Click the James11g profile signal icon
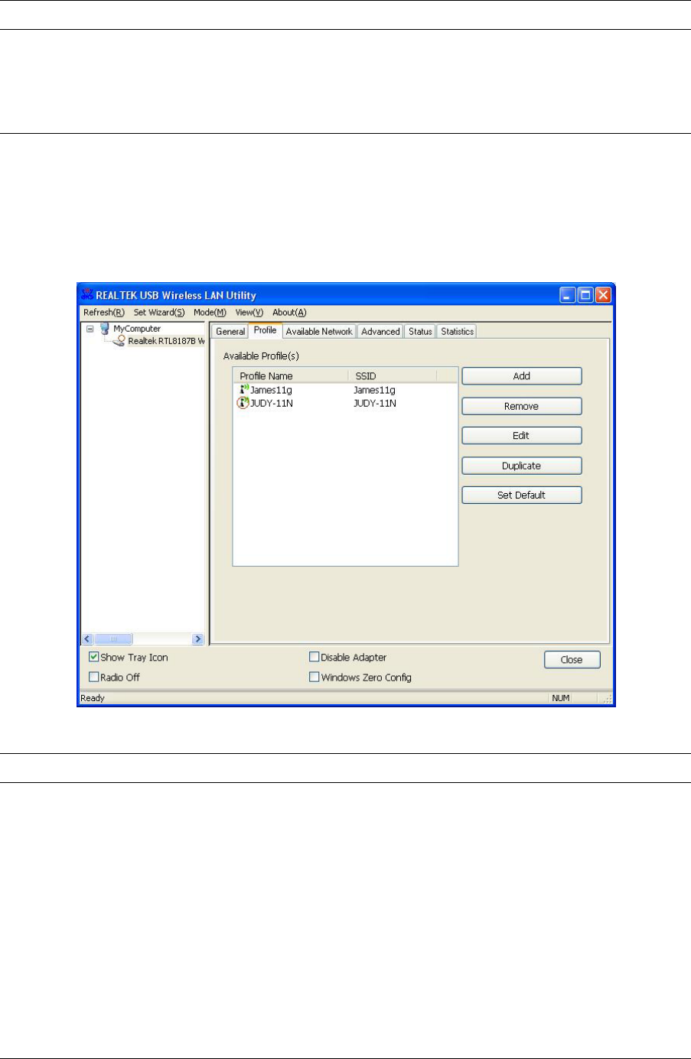This screenshot has height=1059, width=691. point(244,390)
